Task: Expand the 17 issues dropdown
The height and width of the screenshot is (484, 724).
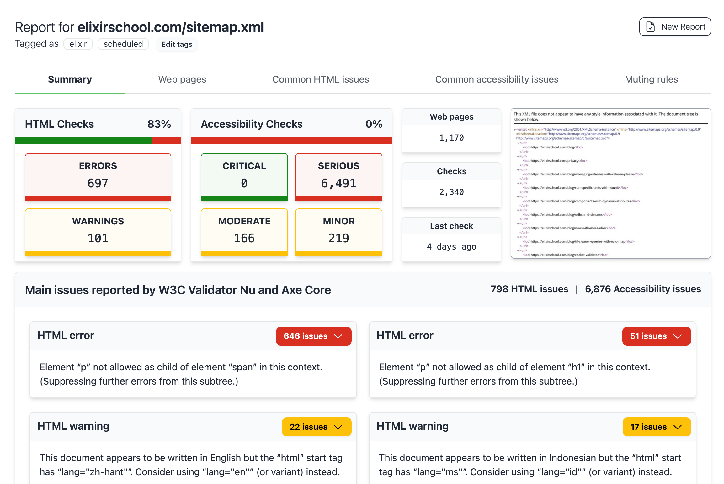Action: (x=657, y=427)
